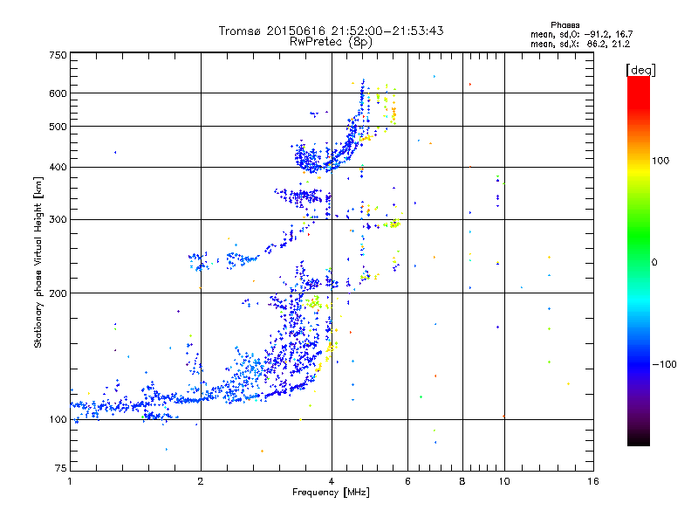The height and width of the screenshot is (524, 698).
Task: Click the x-axis tick label '8'
Action: 462,481
